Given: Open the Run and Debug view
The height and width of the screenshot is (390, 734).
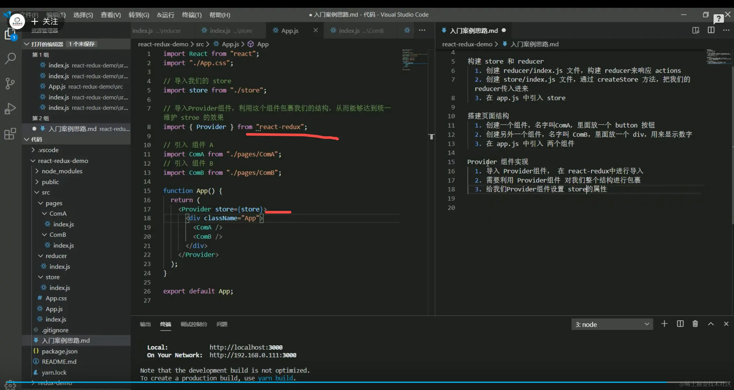Looking at the screenshot, I should point(10,108).
